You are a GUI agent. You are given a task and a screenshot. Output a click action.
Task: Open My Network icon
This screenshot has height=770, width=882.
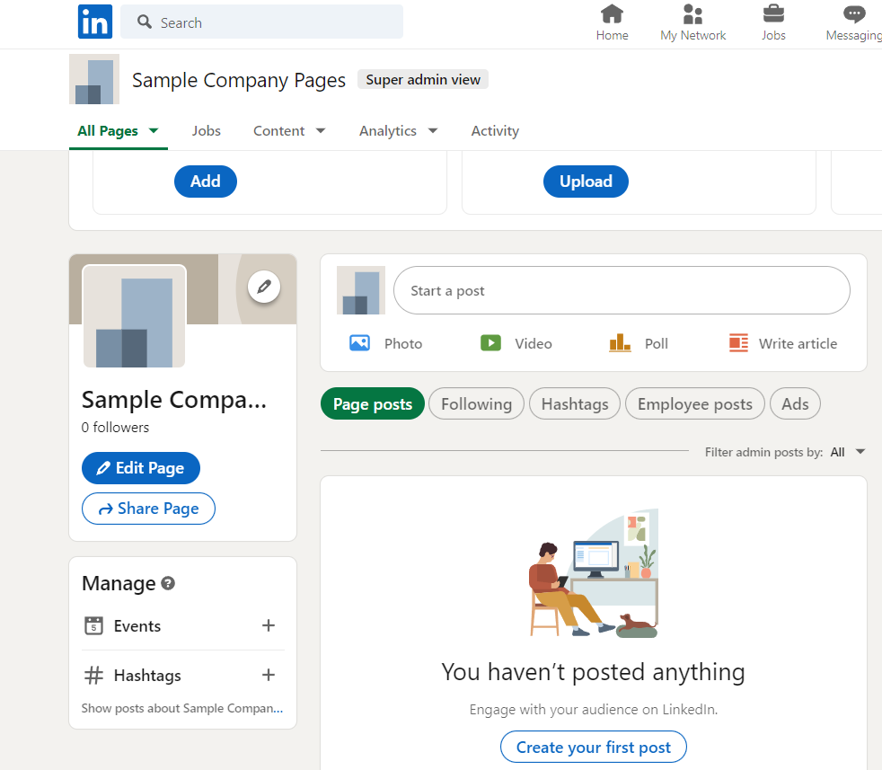coord(692,14)
